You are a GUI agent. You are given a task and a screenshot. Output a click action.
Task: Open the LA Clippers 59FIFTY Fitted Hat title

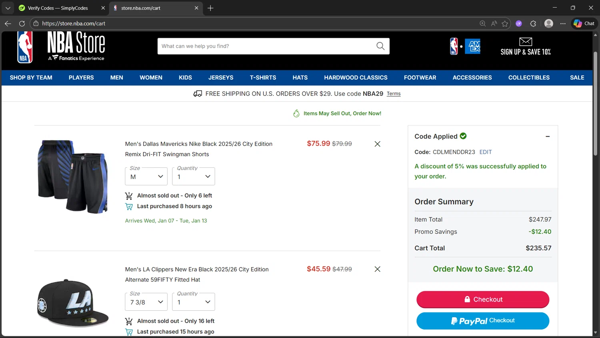197,274
